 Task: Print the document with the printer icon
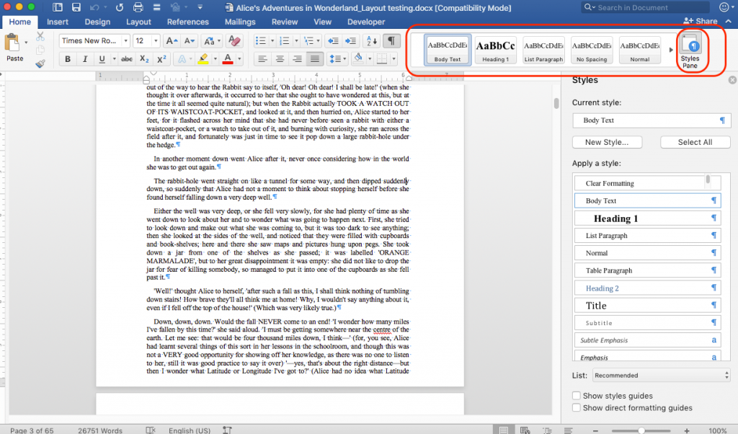point(138,7)
